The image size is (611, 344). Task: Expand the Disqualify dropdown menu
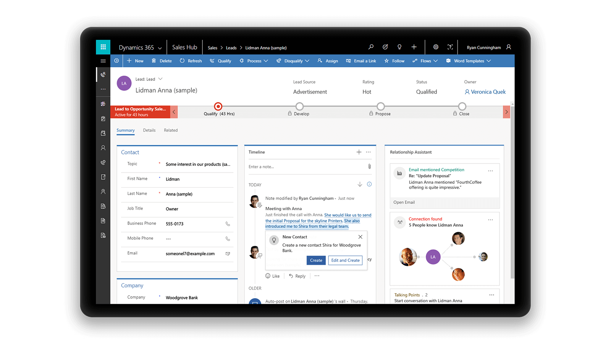(307, 61)
